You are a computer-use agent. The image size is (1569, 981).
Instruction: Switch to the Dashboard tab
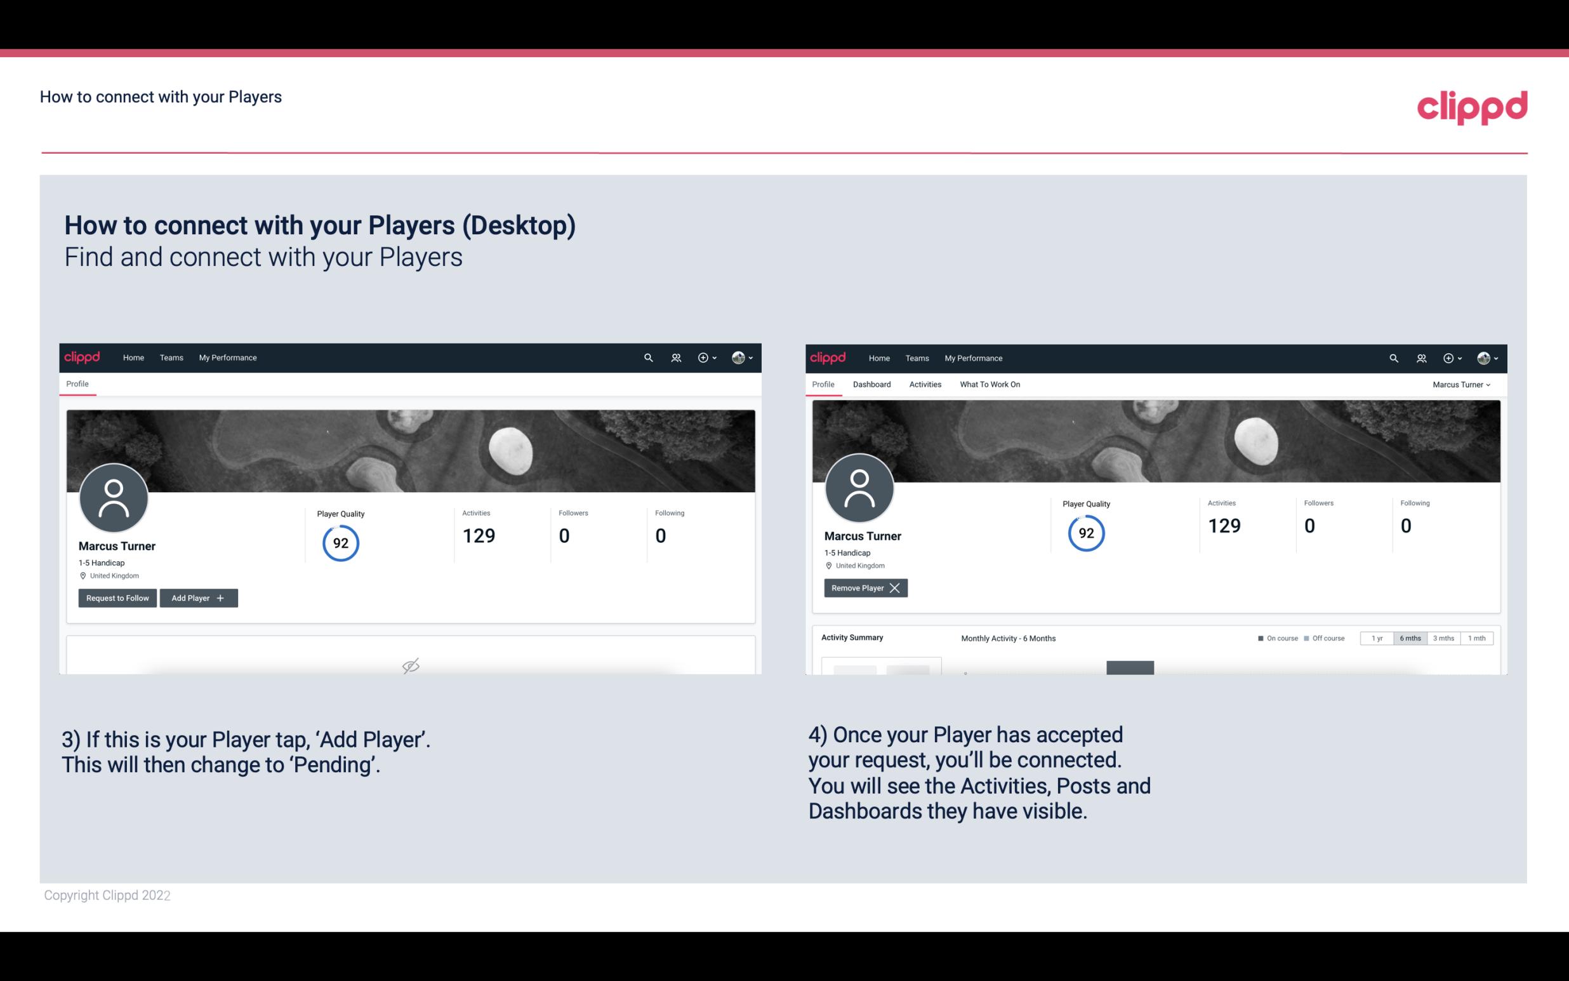pyautogui.click(x=872, y=383)
